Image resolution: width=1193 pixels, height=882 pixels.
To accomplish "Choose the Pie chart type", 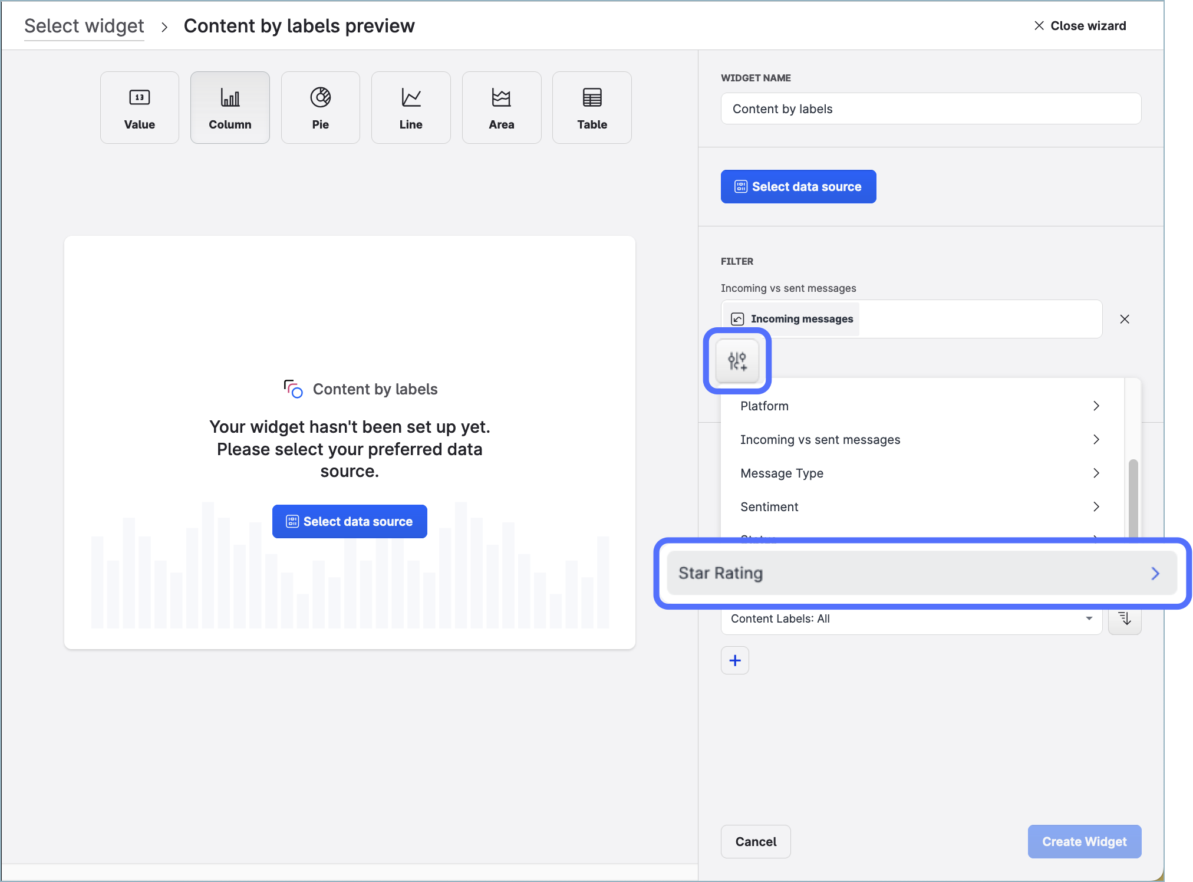I will (x=320, y=107).
